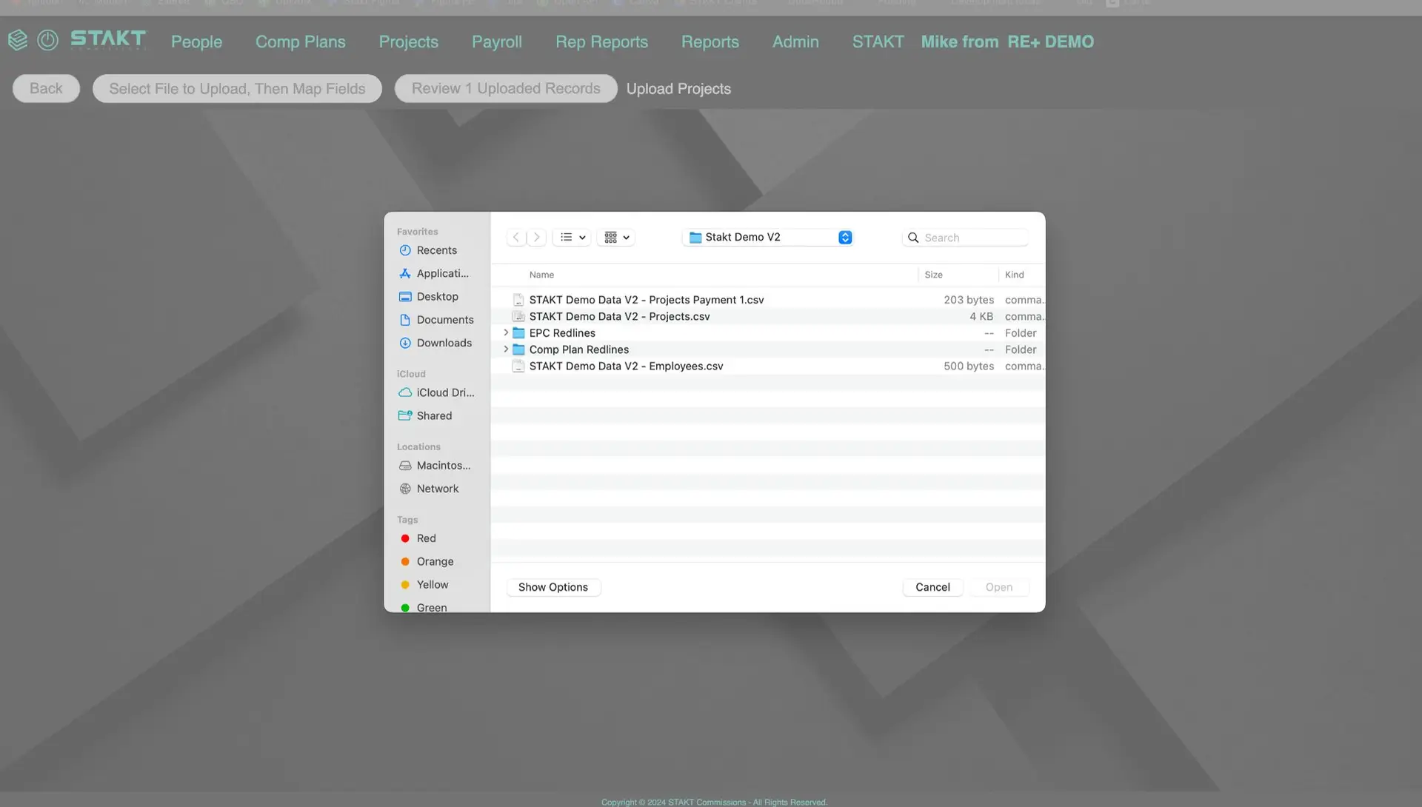
Task: Click Mike from RE+ DEMO label
Action: [1007, 42]
